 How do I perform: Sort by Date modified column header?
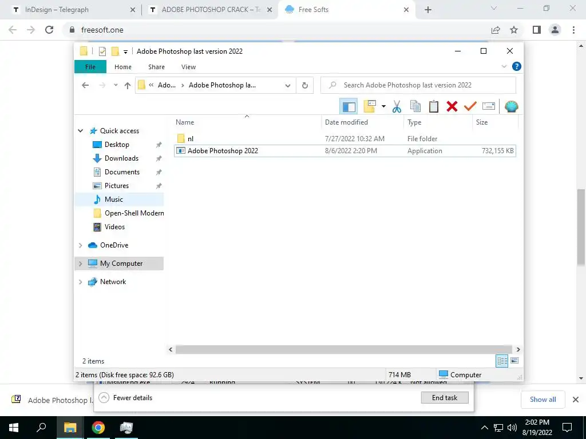(x=362, y=122)
